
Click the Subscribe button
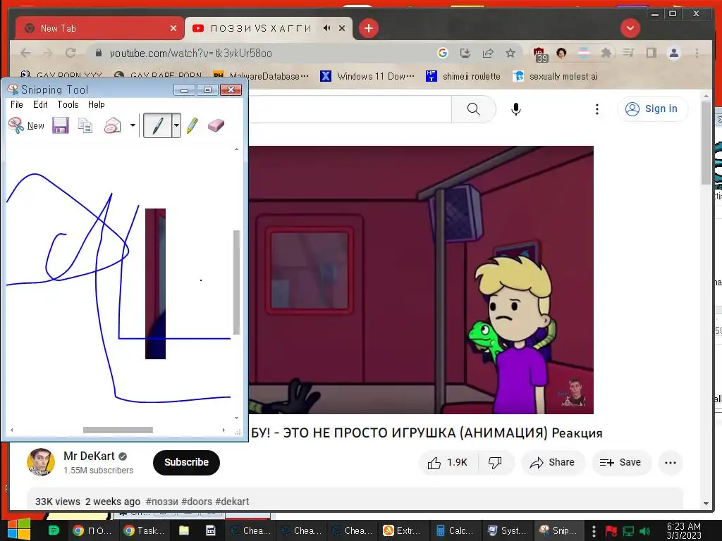click(x=186, y=462)
